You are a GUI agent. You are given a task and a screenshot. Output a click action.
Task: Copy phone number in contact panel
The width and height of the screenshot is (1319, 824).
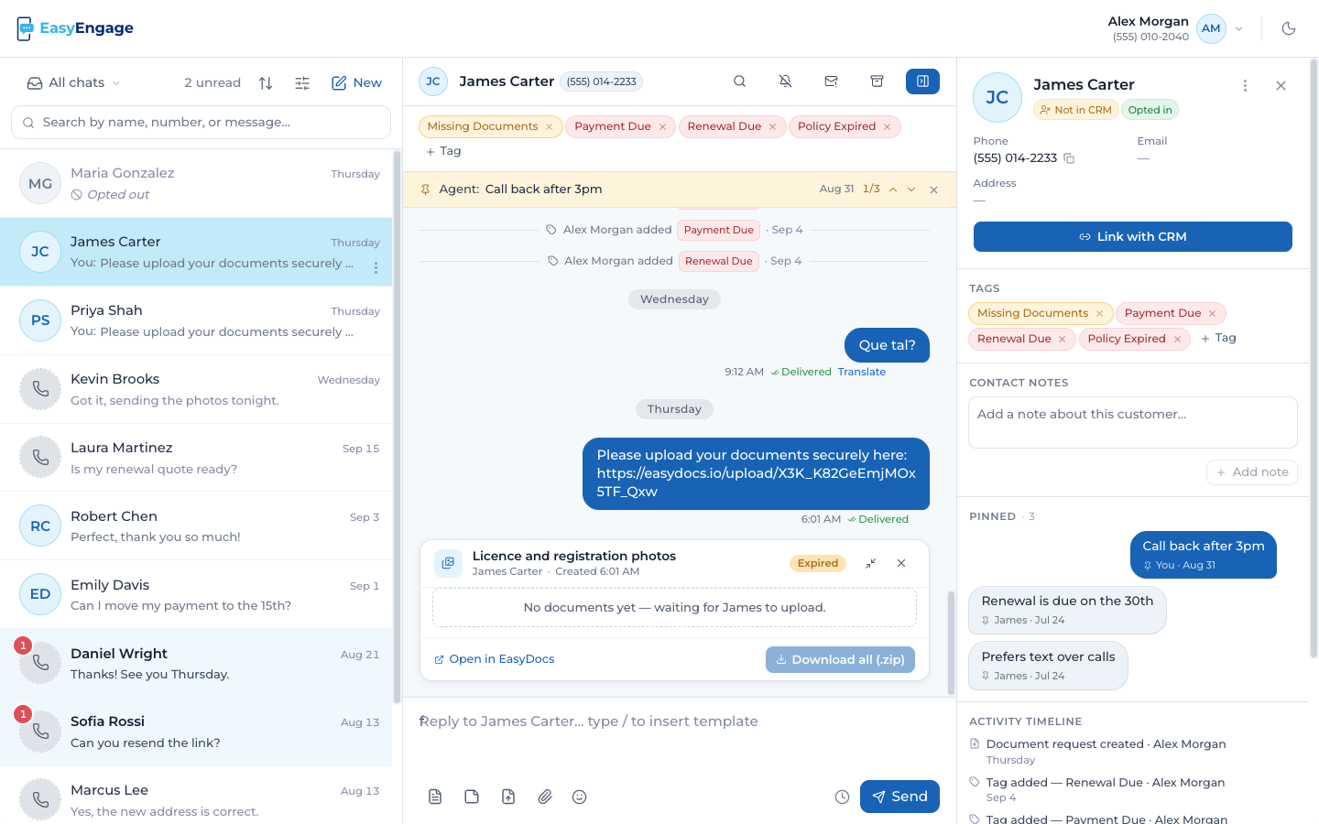[1069, 158]
